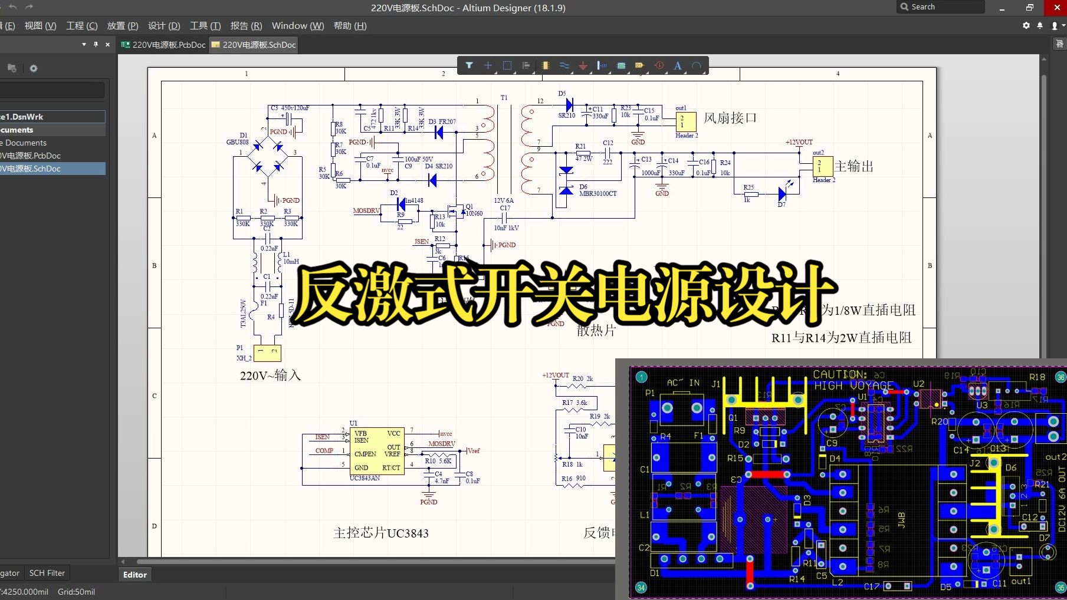Toggle the alignment tool in the active bar
The width and height of the screenshot is (1067, 600).
(526, 65)
